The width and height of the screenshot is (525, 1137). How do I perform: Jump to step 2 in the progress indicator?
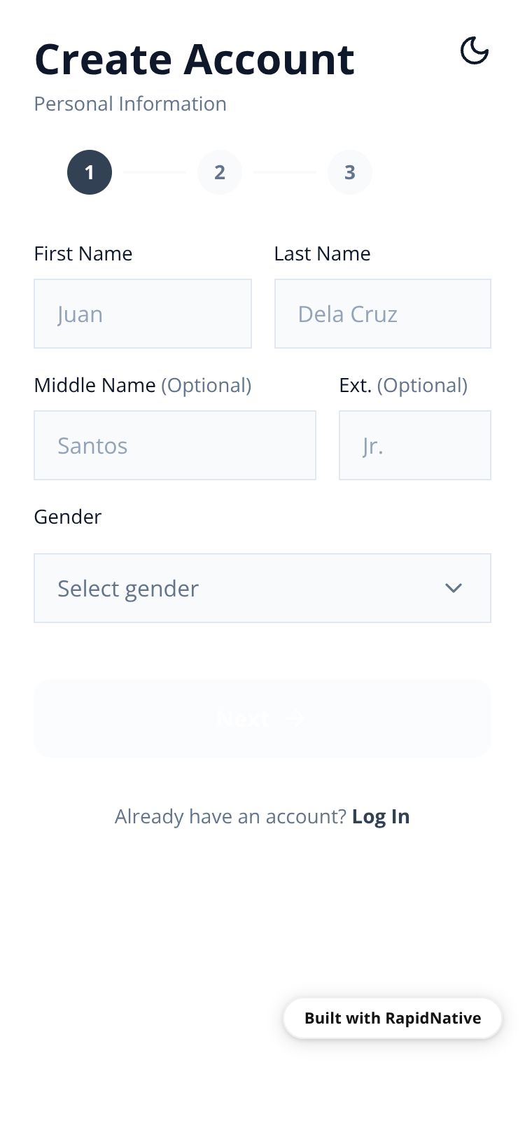click(220, 172)
